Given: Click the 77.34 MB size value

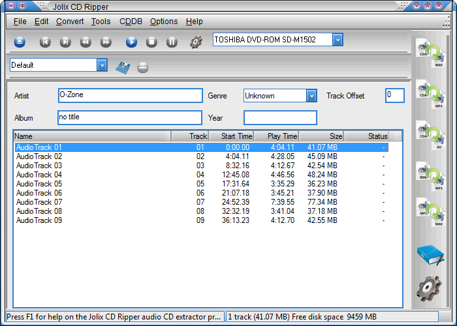Looking at the screenshot, I should coord(322,202).
